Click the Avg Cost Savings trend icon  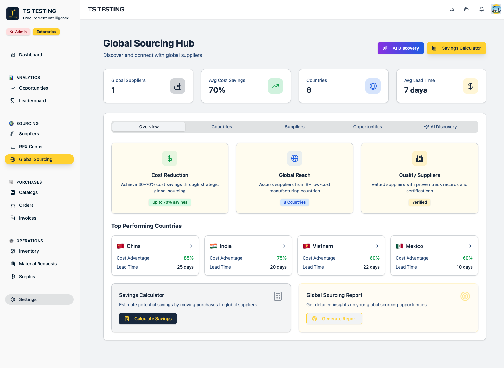click(275, 86)
